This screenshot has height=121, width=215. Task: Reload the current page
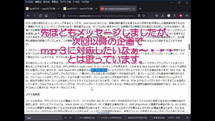pyautogui.click(x=40, y=16)
